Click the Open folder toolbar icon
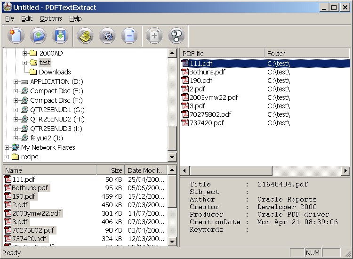 click(38, 36)
